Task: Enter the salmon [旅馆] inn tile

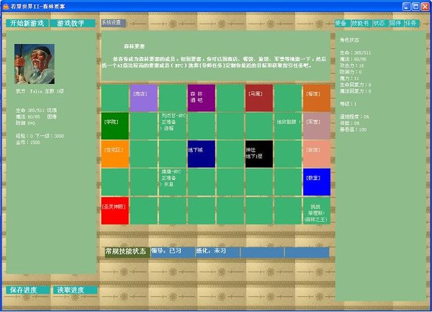Action: 317,154
